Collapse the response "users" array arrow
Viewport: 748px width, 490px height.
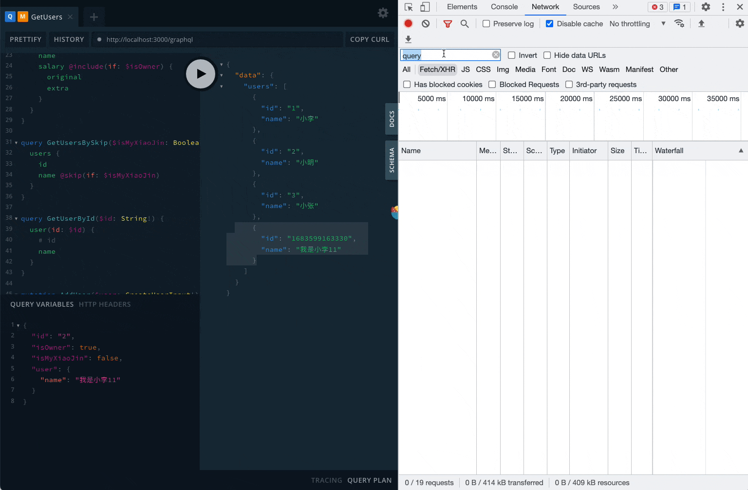[x=222, y=87]
